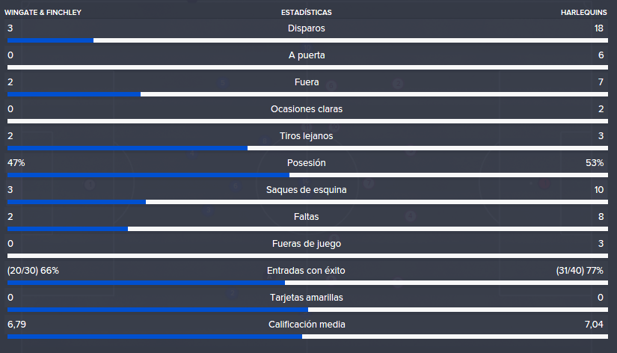Click the Faltas comparison bar
Viewport: 617px width, 353px height.
pos(307,229)
